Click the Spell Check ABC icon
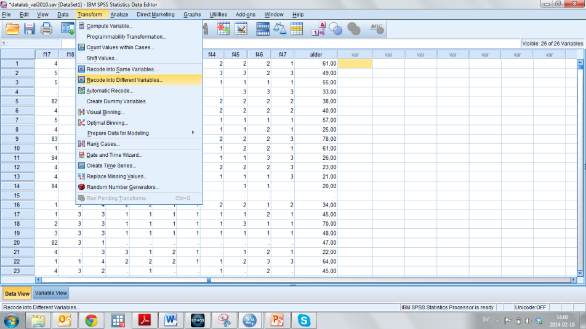Viewport: 586px width, 329px height. [376, 29]
